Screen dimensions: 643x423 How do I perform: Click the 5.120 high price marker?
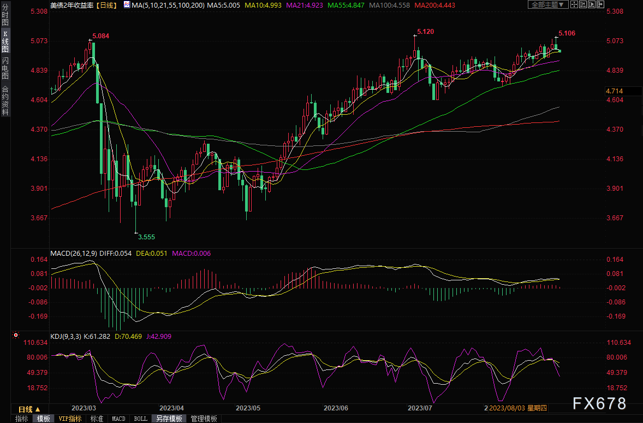point(426,32)
